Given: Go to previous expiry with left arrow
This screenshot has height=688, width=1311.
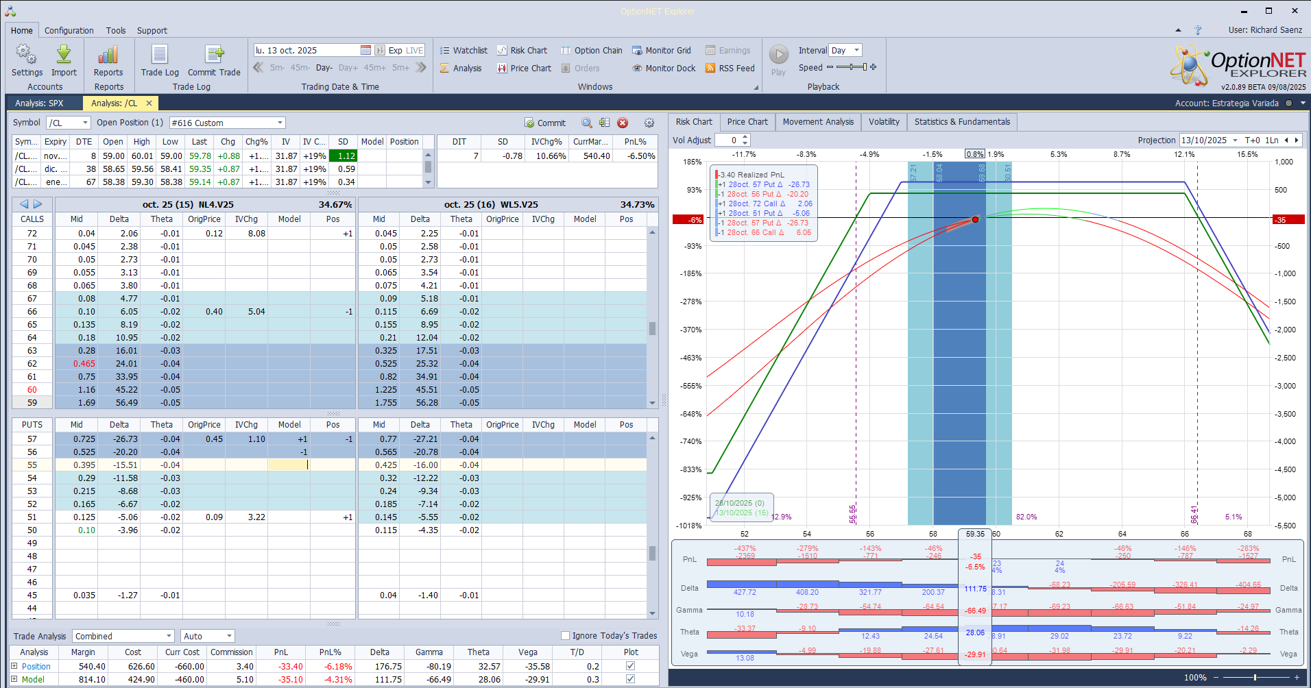Looking at the screenshot, I should coord(24,204).
